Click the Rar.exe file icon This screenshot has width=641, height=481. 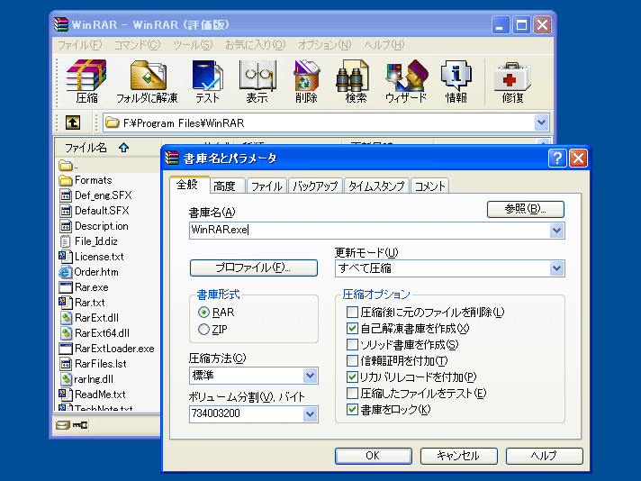click(x=66, y=287)
